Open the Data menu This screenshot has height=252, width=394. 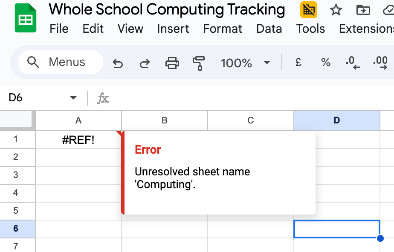pyautogui.click(x=269, y=29)
